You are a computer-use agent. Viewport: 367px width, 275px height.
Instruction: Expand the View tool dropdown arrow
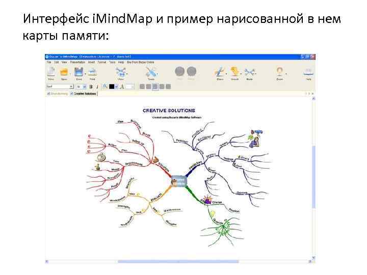127,74
